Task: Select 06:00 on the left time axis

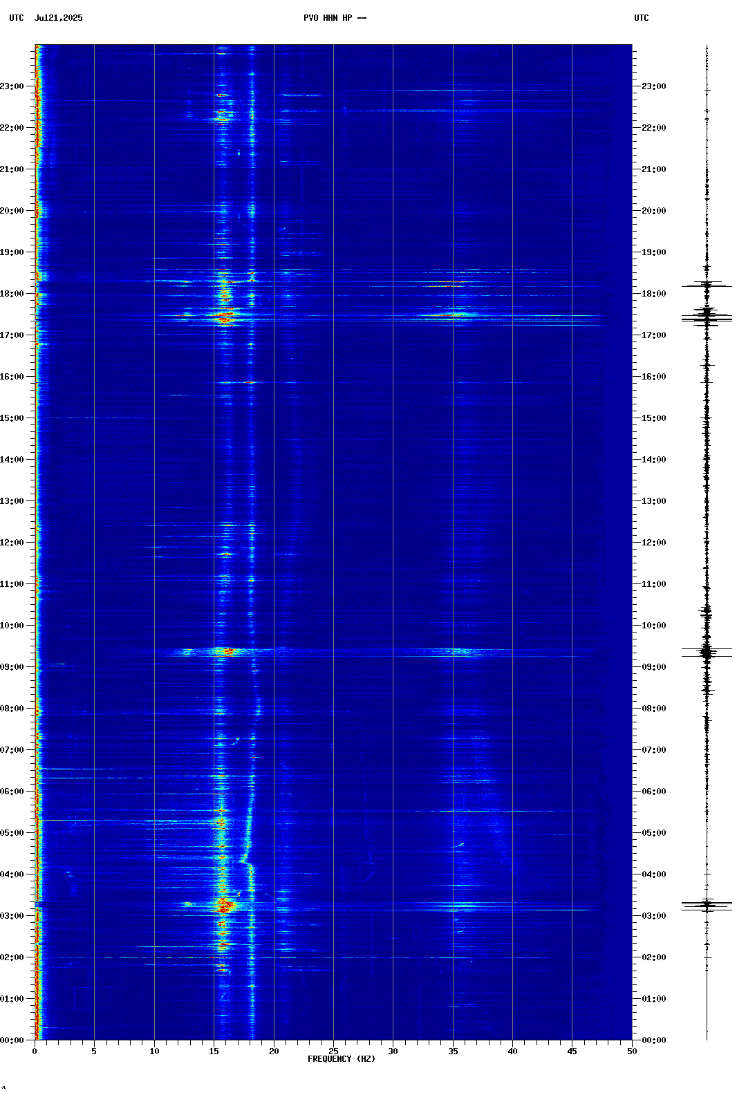Action: 12,792
